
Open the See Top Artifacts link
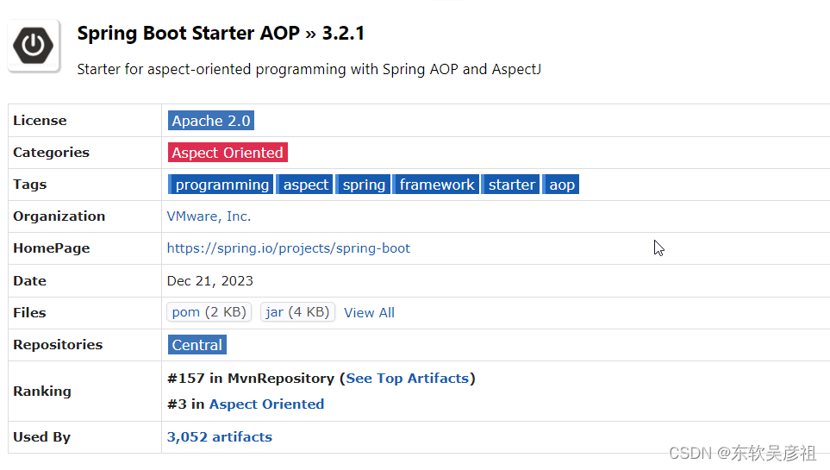[407, 379]
